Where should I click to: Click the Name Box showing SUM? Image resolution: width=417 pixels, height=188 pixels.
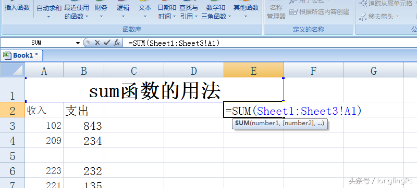tap(37, 43)
